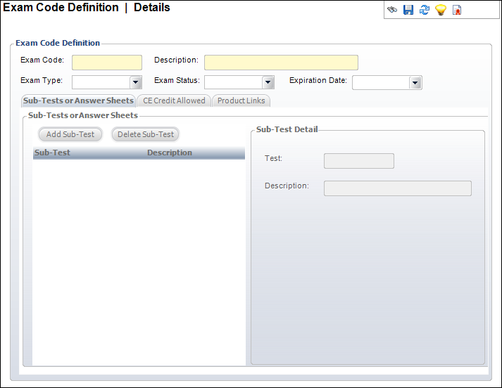
Task: Click the Sub-Test Detail Description field
Action: [x=397, y=188]
